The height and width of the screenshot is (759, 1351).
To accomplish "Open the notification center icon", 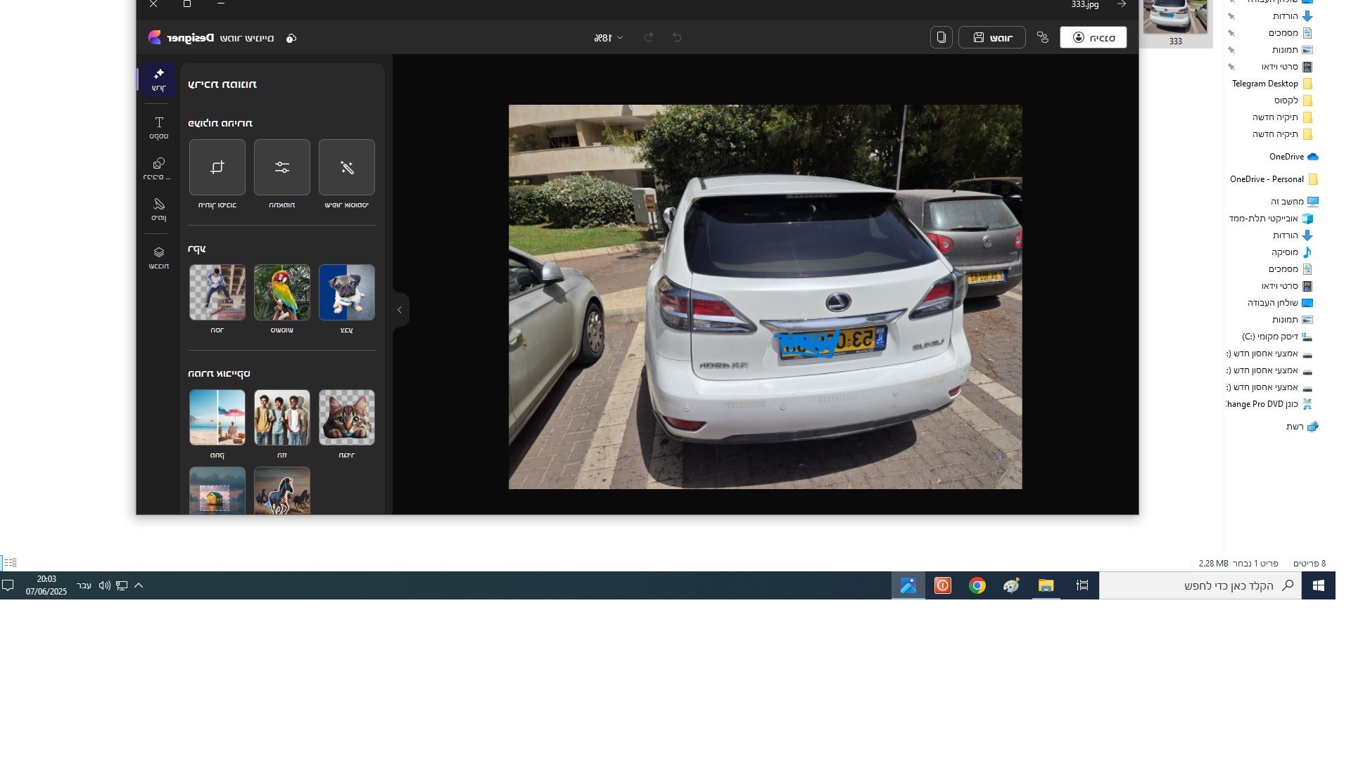I will [x=8, y=585].
